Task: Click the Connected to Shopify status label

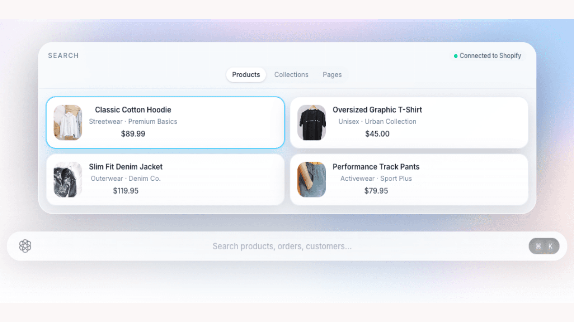Action: pos(490,56)
